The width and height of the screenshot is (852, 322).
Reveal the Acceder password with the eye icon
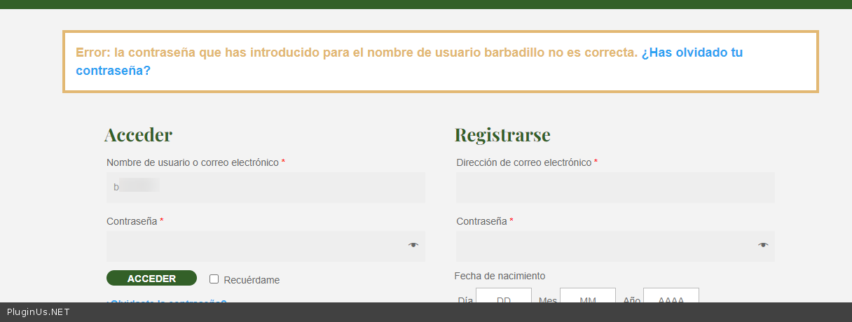click(x=413, y=245)
